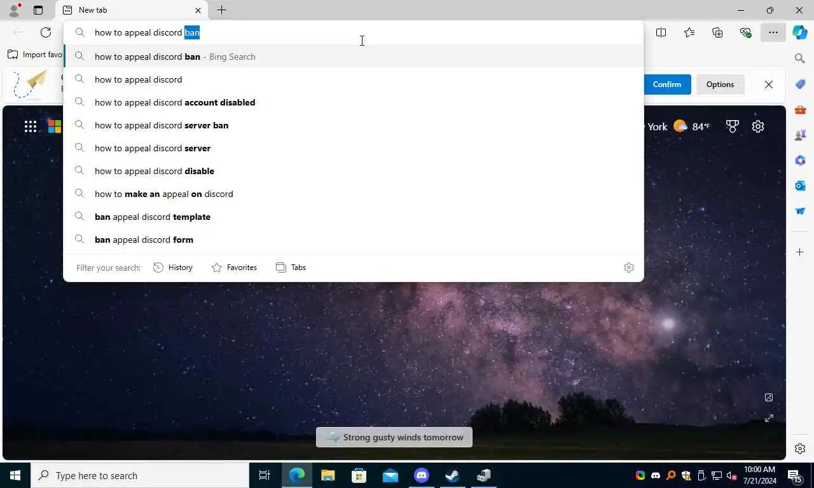Click the background image info icon
The height and width of the screenshot is (488, 814).
tap(769, 397)
